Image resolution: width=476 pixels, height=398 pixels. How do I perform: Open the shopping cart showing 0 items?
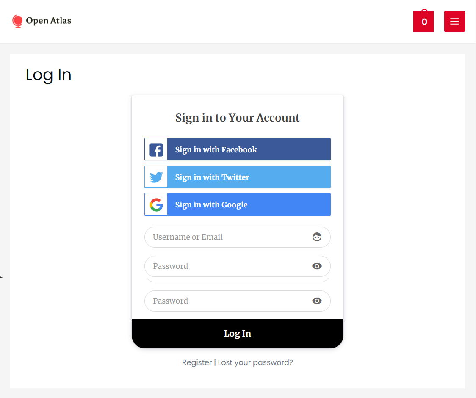click(x=423, y=22)
